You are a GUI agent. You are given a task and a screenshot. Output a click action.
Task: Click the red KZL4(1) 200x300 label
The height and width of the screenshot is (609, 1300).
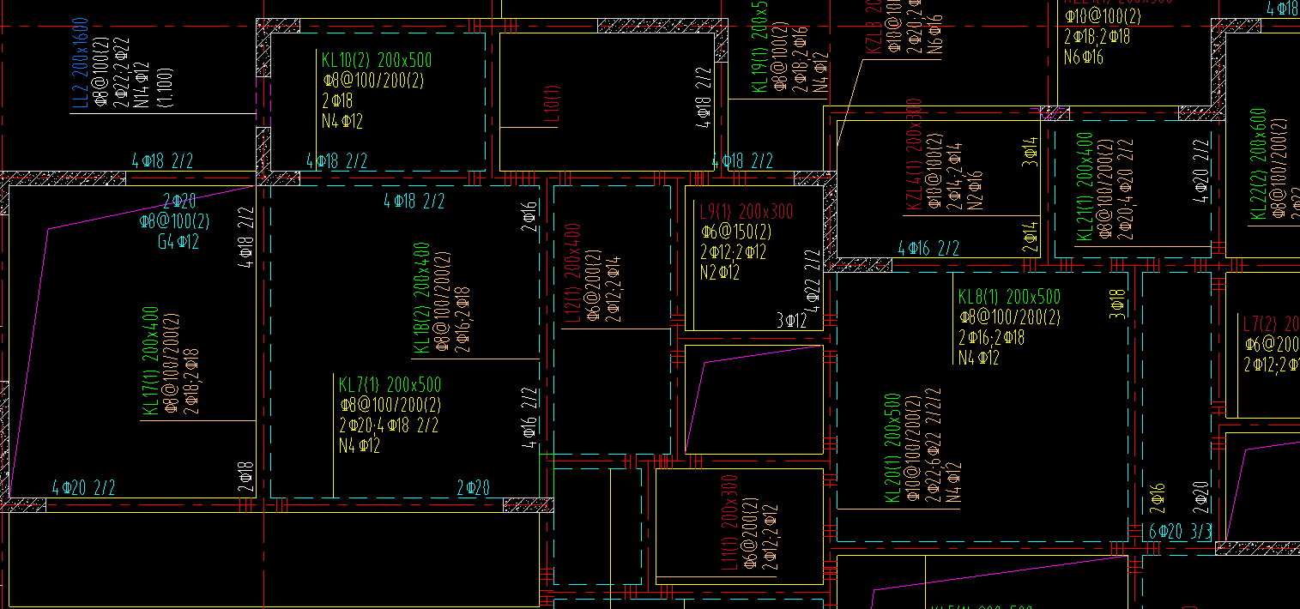click(x=913, y=154)
